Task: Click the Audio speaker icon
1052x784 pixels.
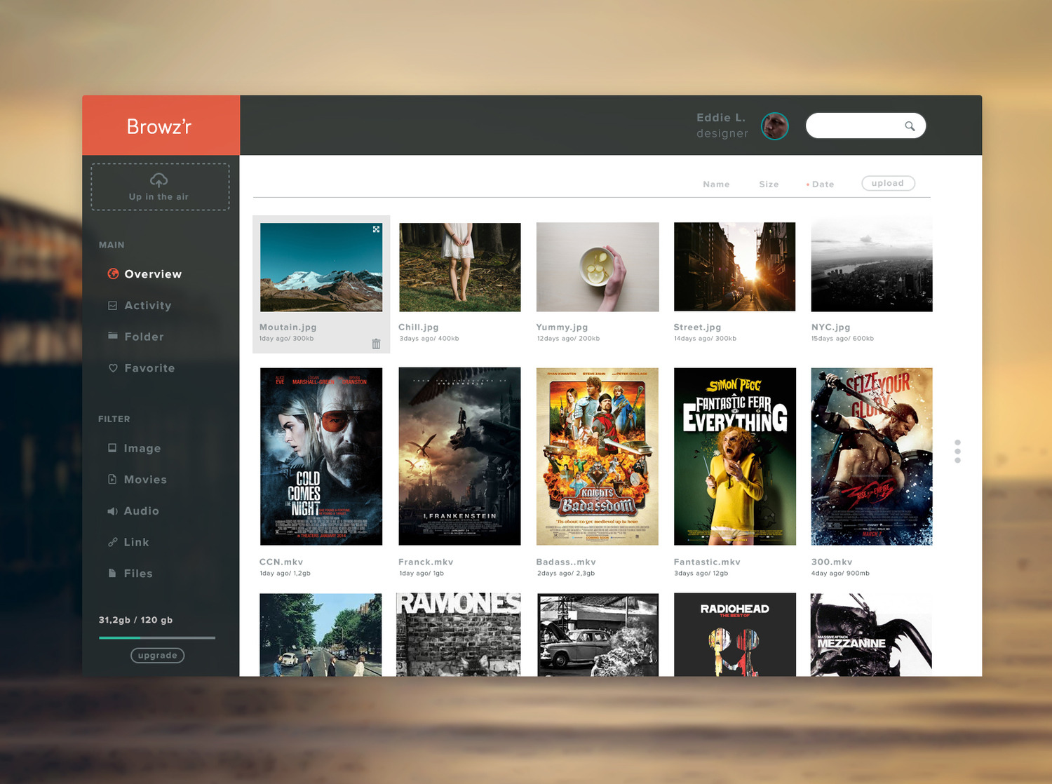Action: (112, 511)
